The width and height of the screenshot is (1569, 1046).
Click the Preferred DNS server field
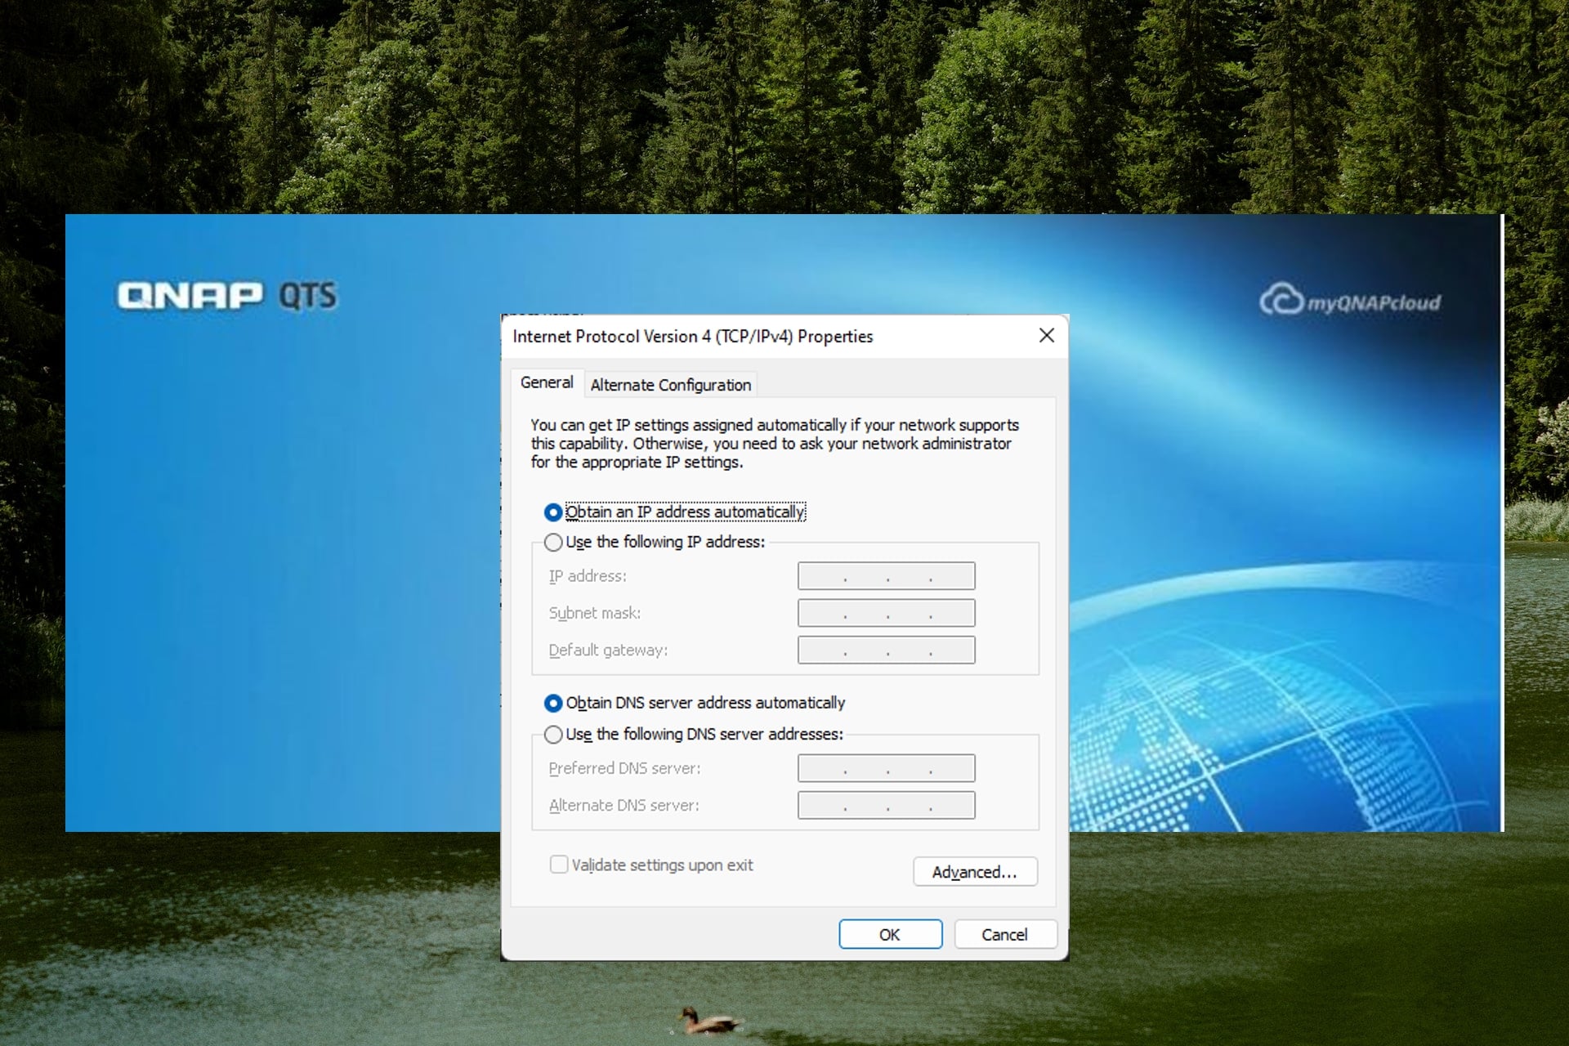(886, 768)
